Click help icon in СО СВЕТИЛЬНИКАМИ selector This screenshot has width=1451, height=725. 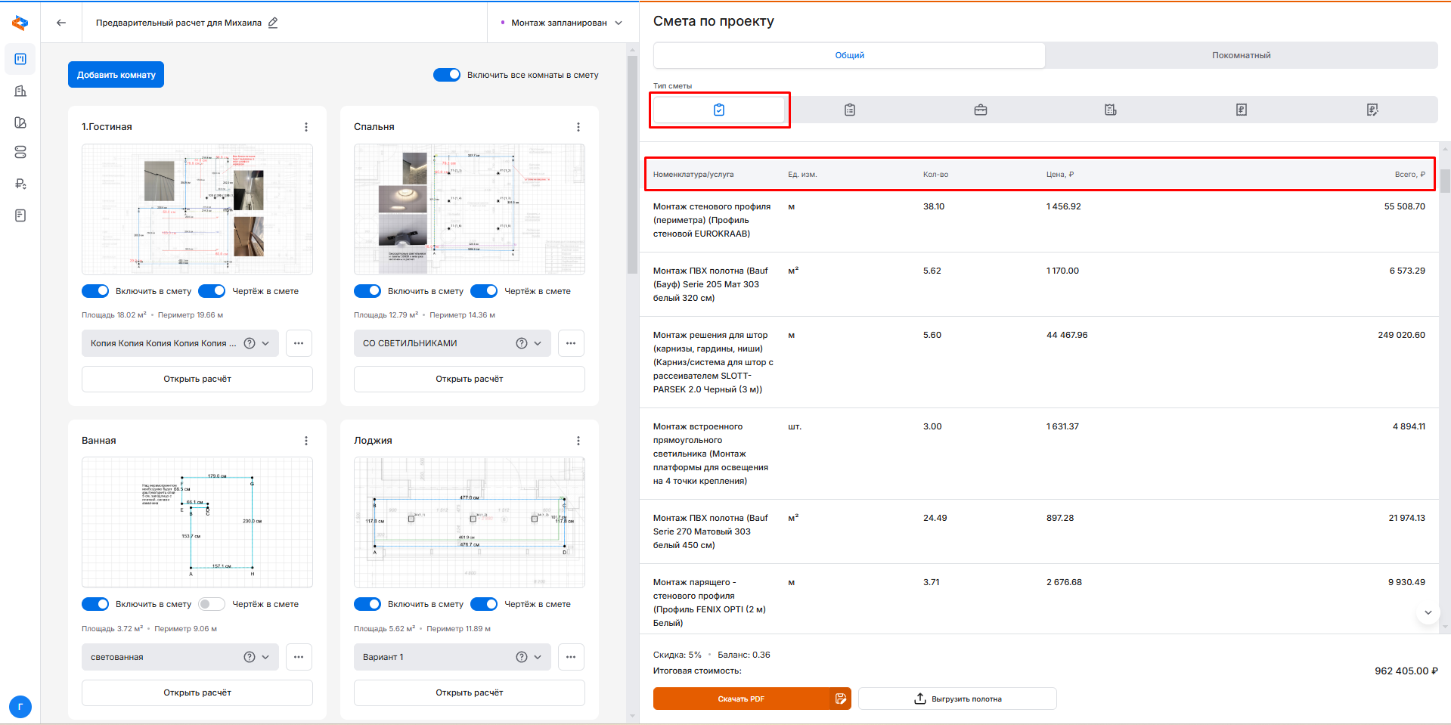(521, 343)
